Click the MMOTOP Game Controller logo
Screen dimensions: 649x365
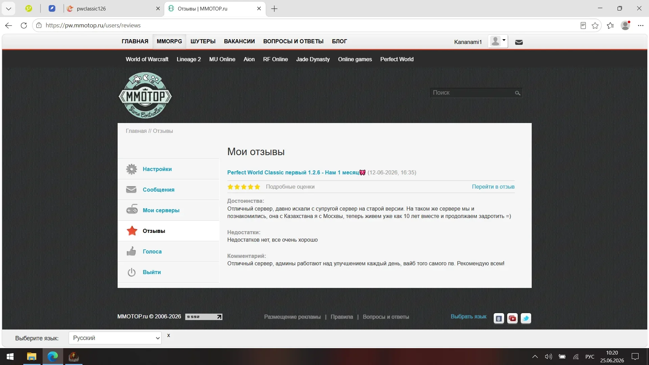pyautogui.click(x=145, y=95)
